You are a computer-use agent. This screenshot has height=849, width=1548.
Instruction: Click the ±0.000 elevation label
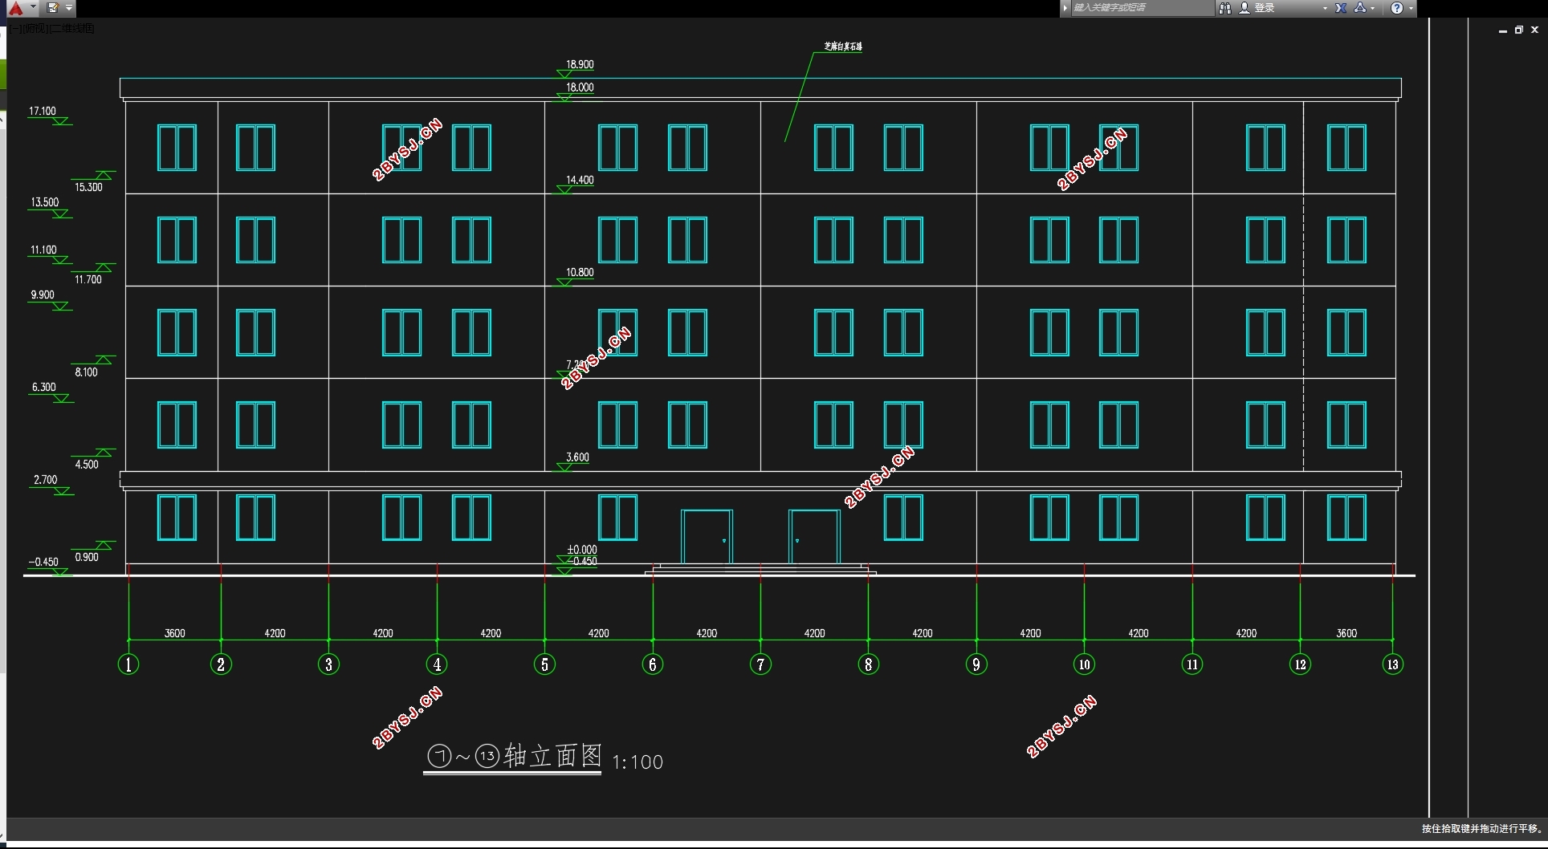pyautogui.click(x=582, y=550)
